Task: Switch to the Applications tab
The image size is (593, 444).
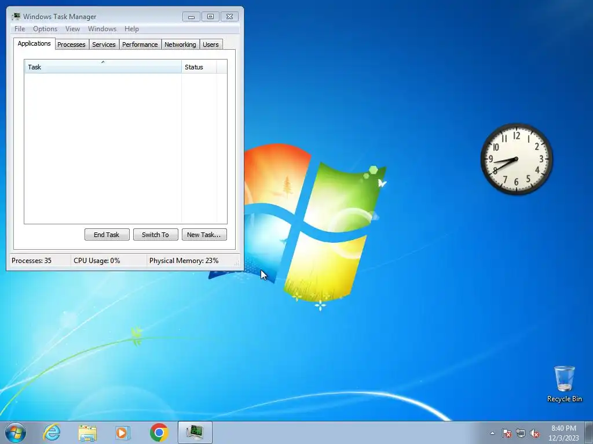Action: click(34, 43)
